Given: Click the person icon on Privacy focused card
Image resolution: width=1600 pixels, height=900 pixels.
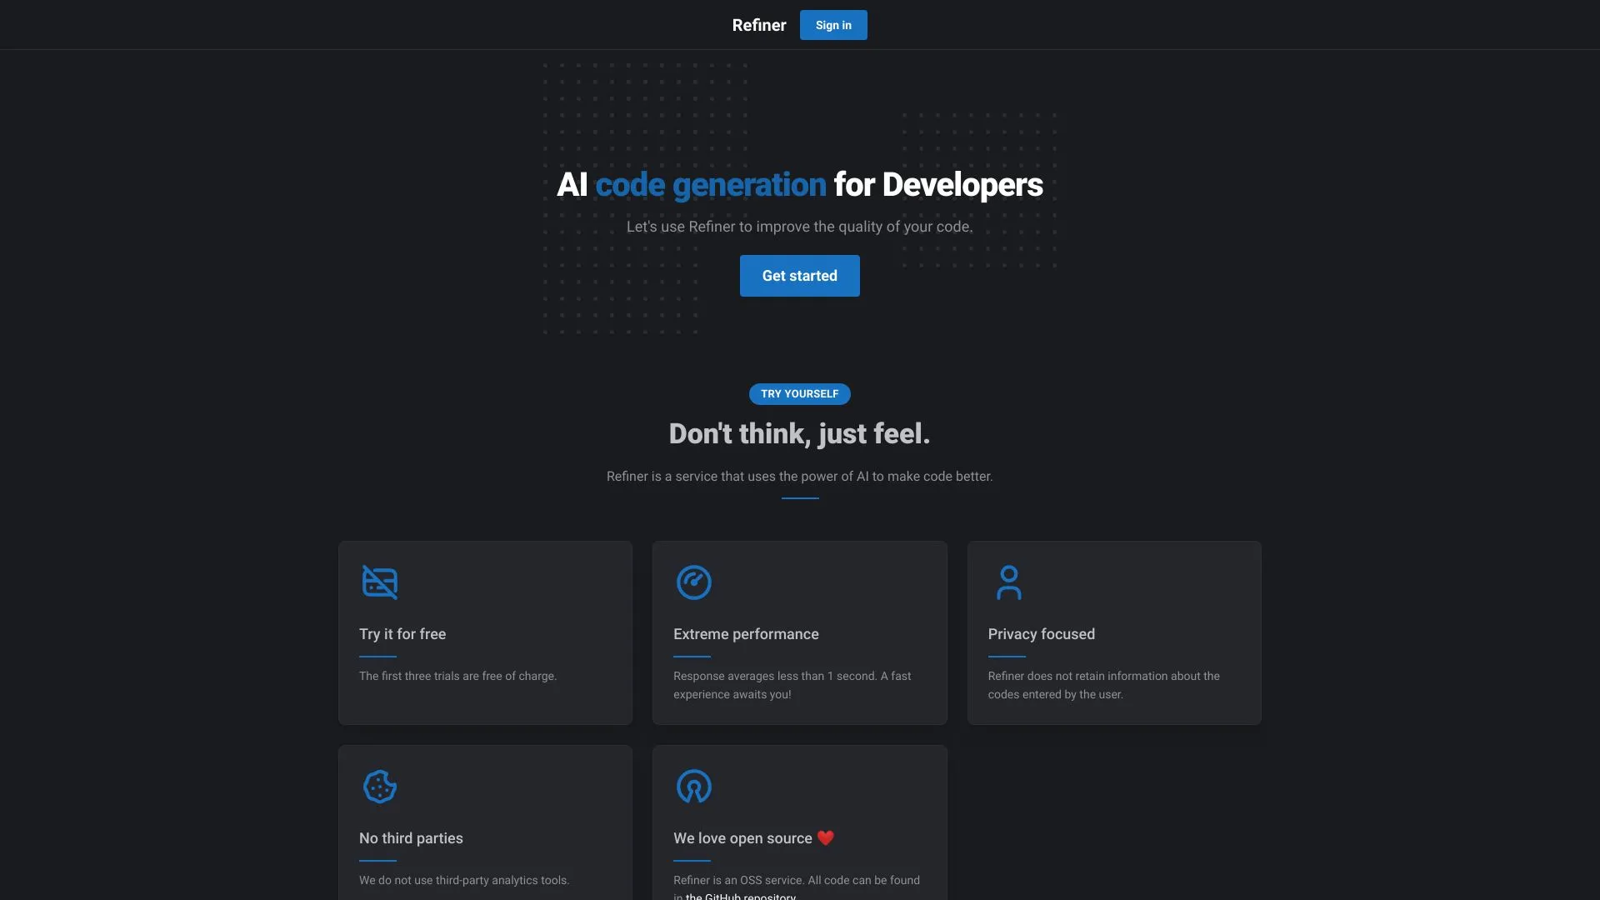Looking at the screenshot, I should (x=1009, y=582).
